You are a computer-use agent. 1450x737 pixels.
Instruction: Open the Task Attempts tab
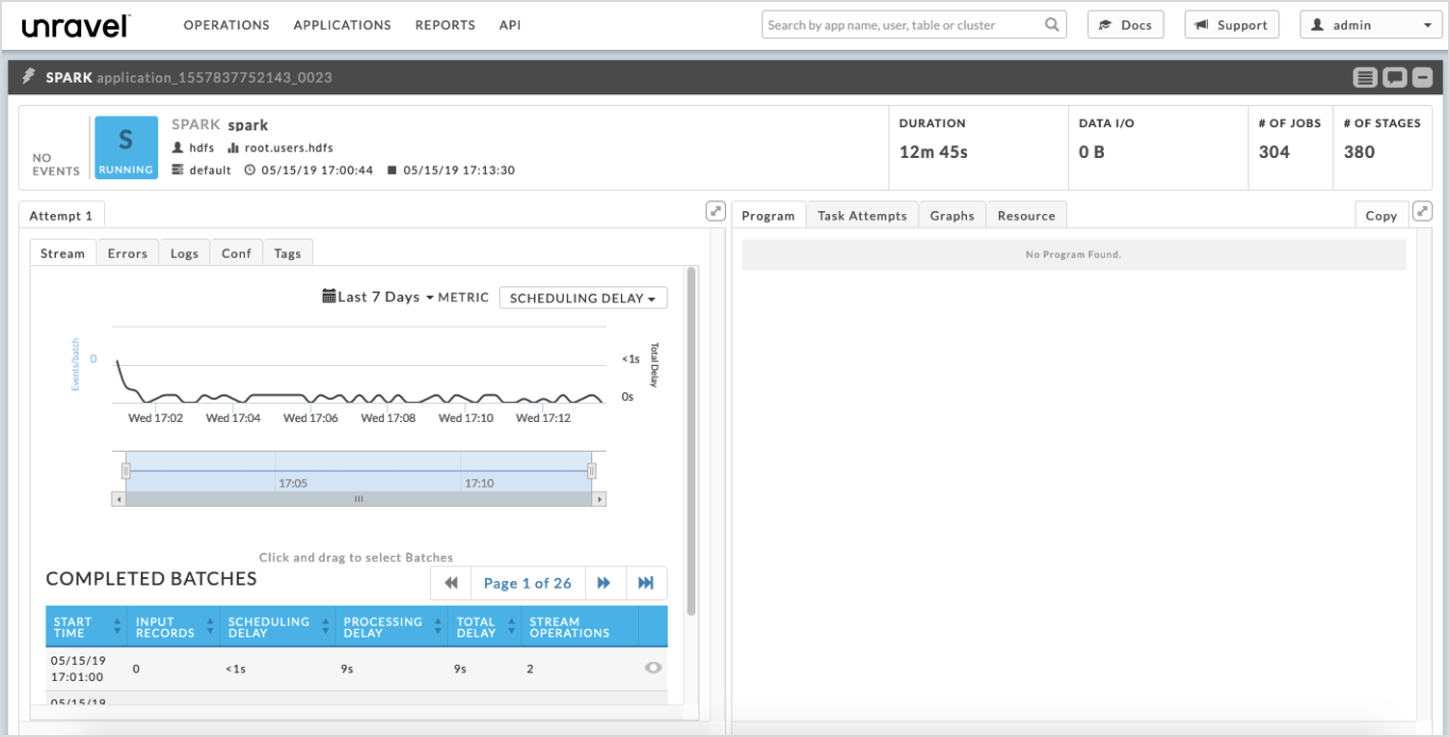[x=862, y=216]
